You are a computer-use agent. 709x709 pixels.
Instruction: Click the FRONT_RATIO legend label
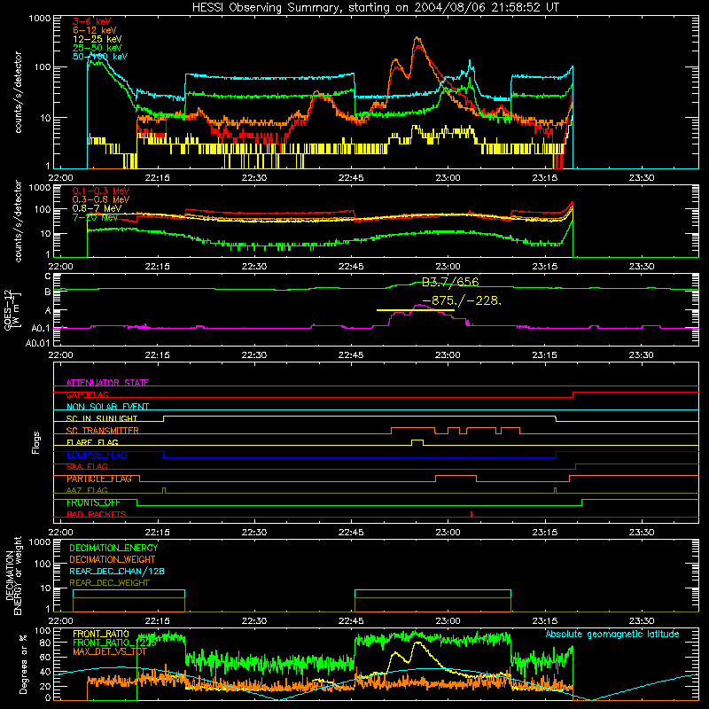pyautogui.click(x=101, y=634)
